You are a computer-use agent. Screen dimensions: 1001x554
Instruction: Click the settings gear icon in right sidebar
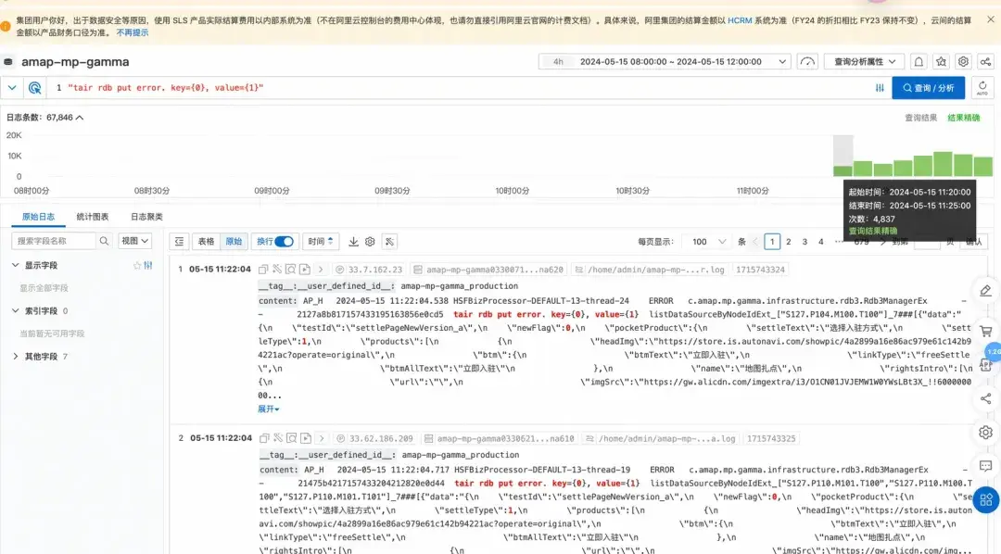985,433
